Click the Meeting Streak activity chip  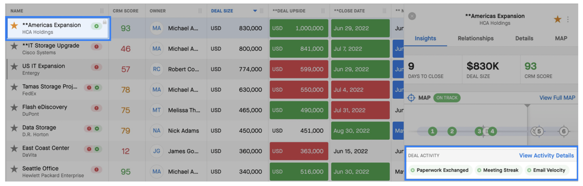click(x=498, y=170)
